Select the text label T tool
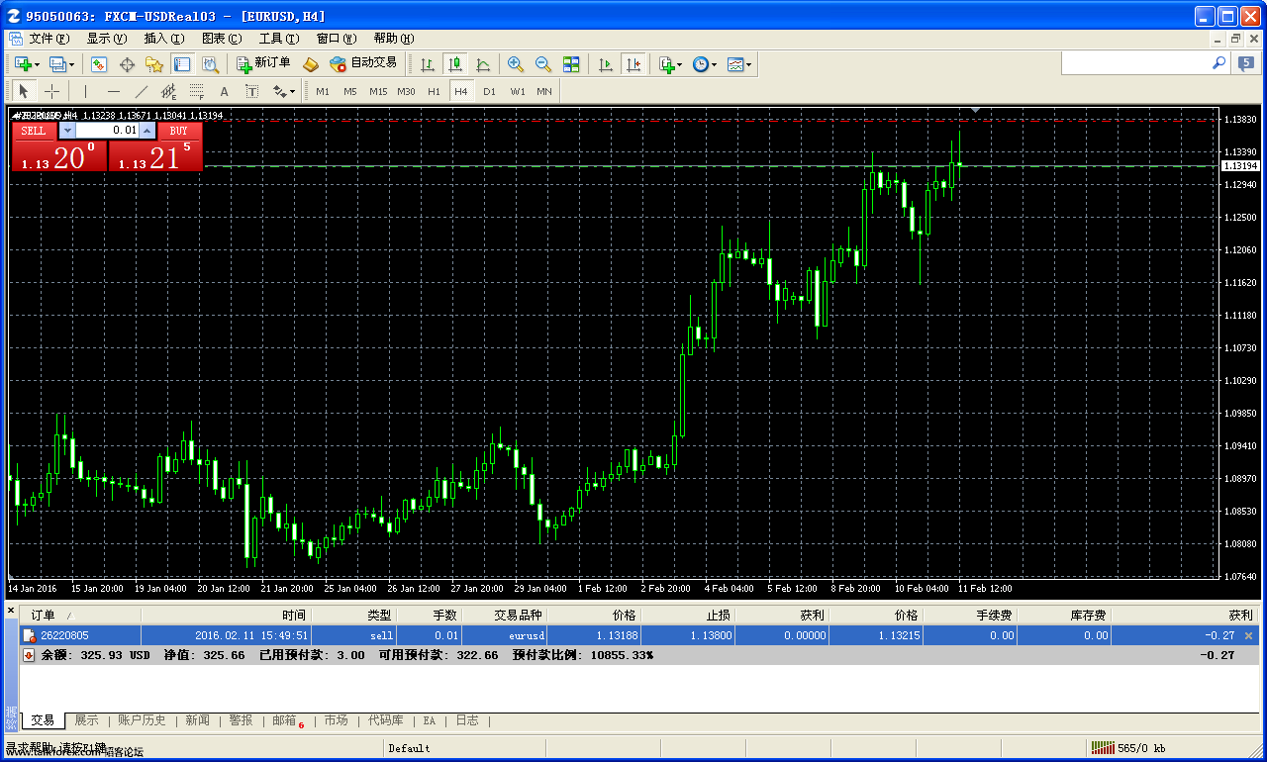This screenshot has height=762, width=1267. (x=251, y=91)
